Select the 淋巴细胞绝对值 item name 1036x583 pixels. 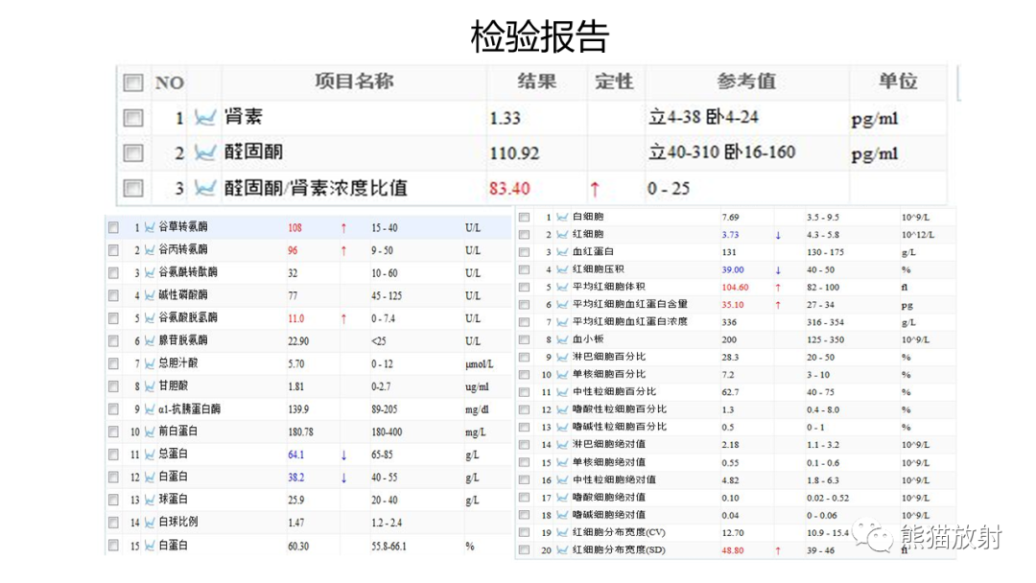coord(608,444)
